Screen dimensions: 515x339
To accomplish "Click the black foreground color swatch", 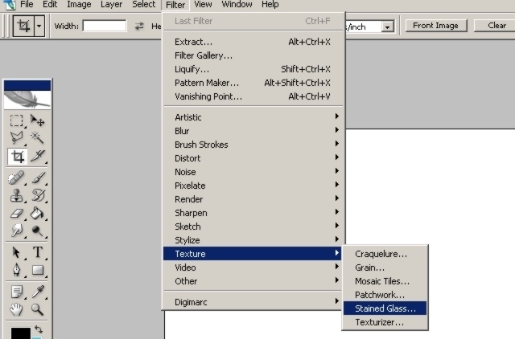I will tap(21, 333).
